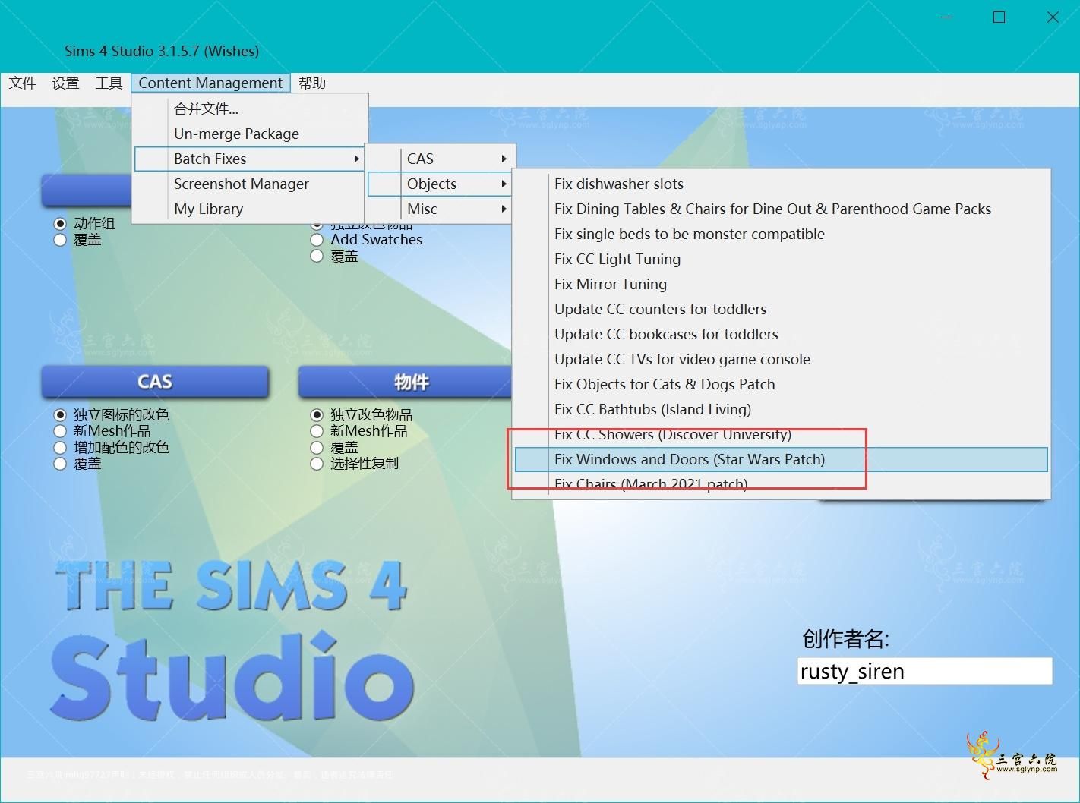Click the Content Management menu

(210, 83)
